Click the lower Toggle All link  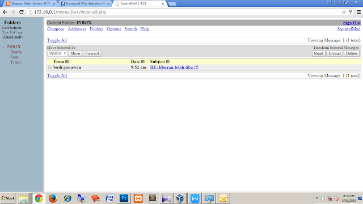click(x=57, y=75)
